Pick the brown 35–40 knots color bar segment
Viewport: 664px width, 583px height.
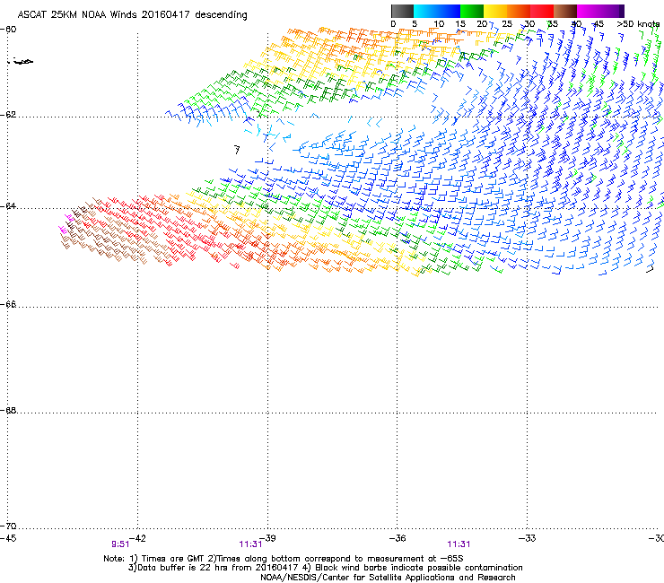565,11
